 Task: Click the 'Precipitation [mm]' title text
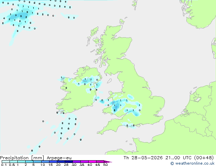(x=22, y=158)
